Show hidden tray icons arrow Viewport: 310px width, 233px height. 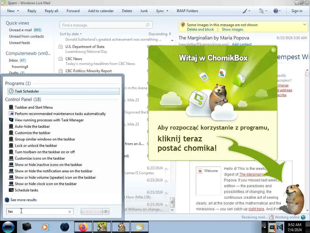coord(264,227)
